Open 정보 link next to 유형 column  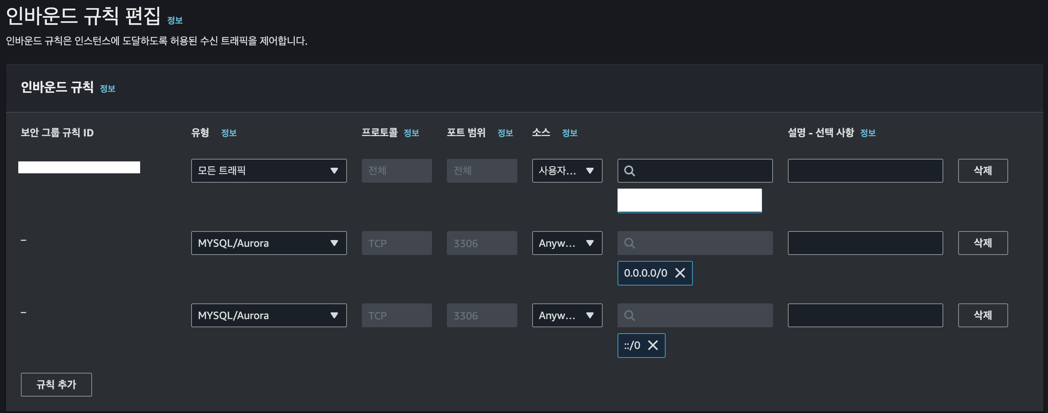coord(228,133)
